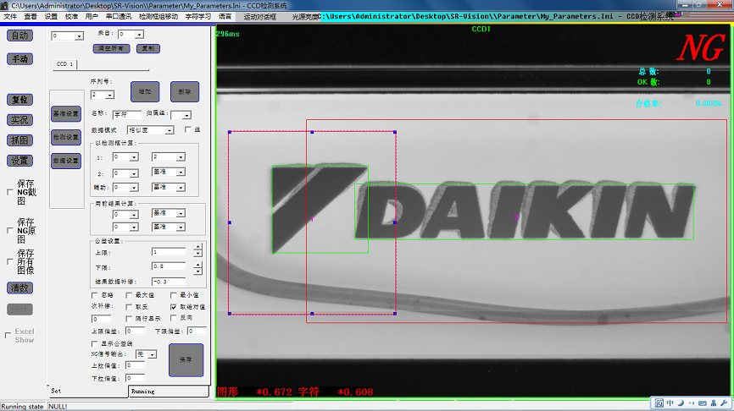
Task: Uncheck the 取绝对值 checkbox
Action: [174, 307]
